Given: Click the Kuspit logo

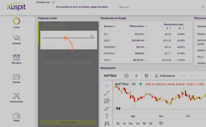Looking at the screenshot, I should pos(16,7).
